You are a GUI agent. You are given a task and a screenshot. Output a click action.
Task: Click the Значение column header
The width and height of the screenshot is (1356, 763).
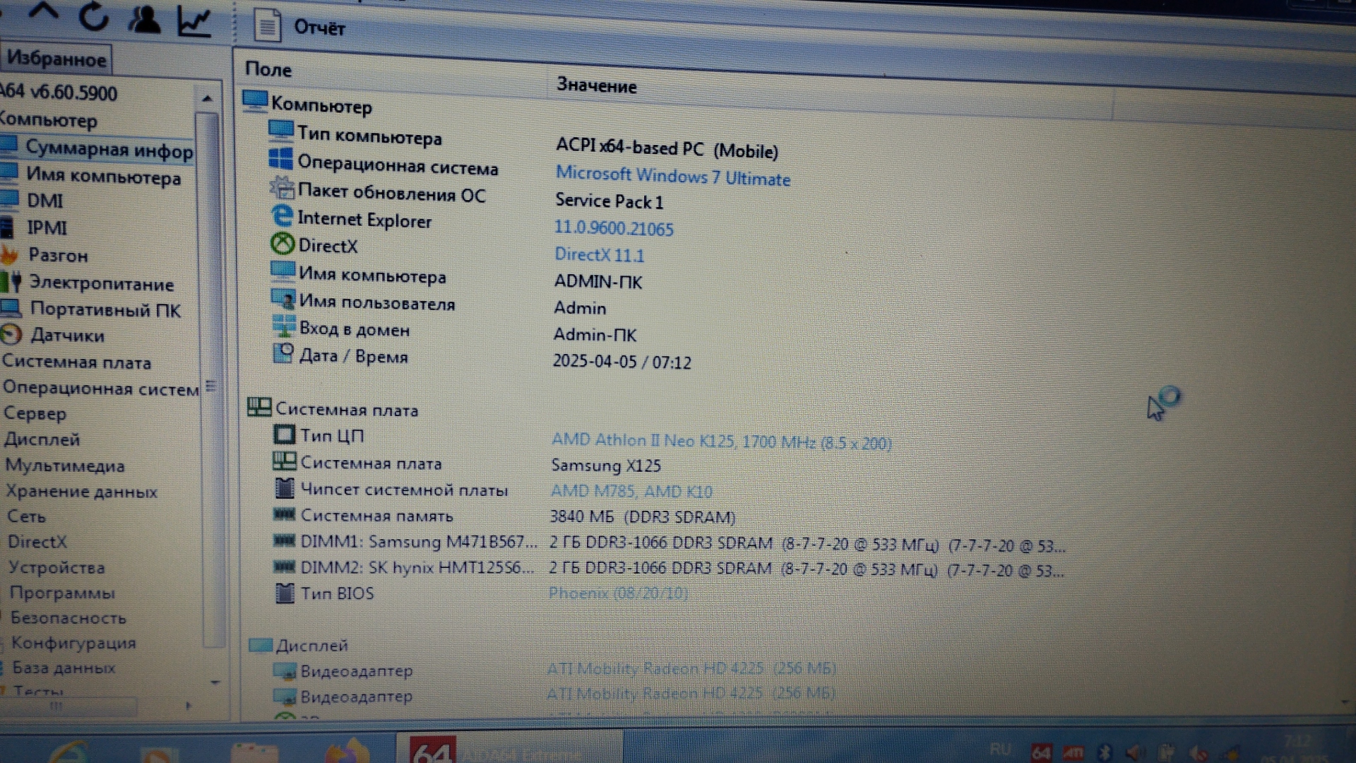(597, 85)
